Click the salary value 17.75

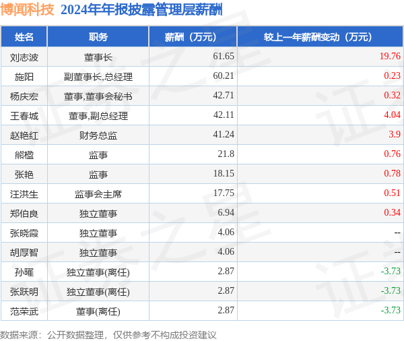click(x=224, y=193)
